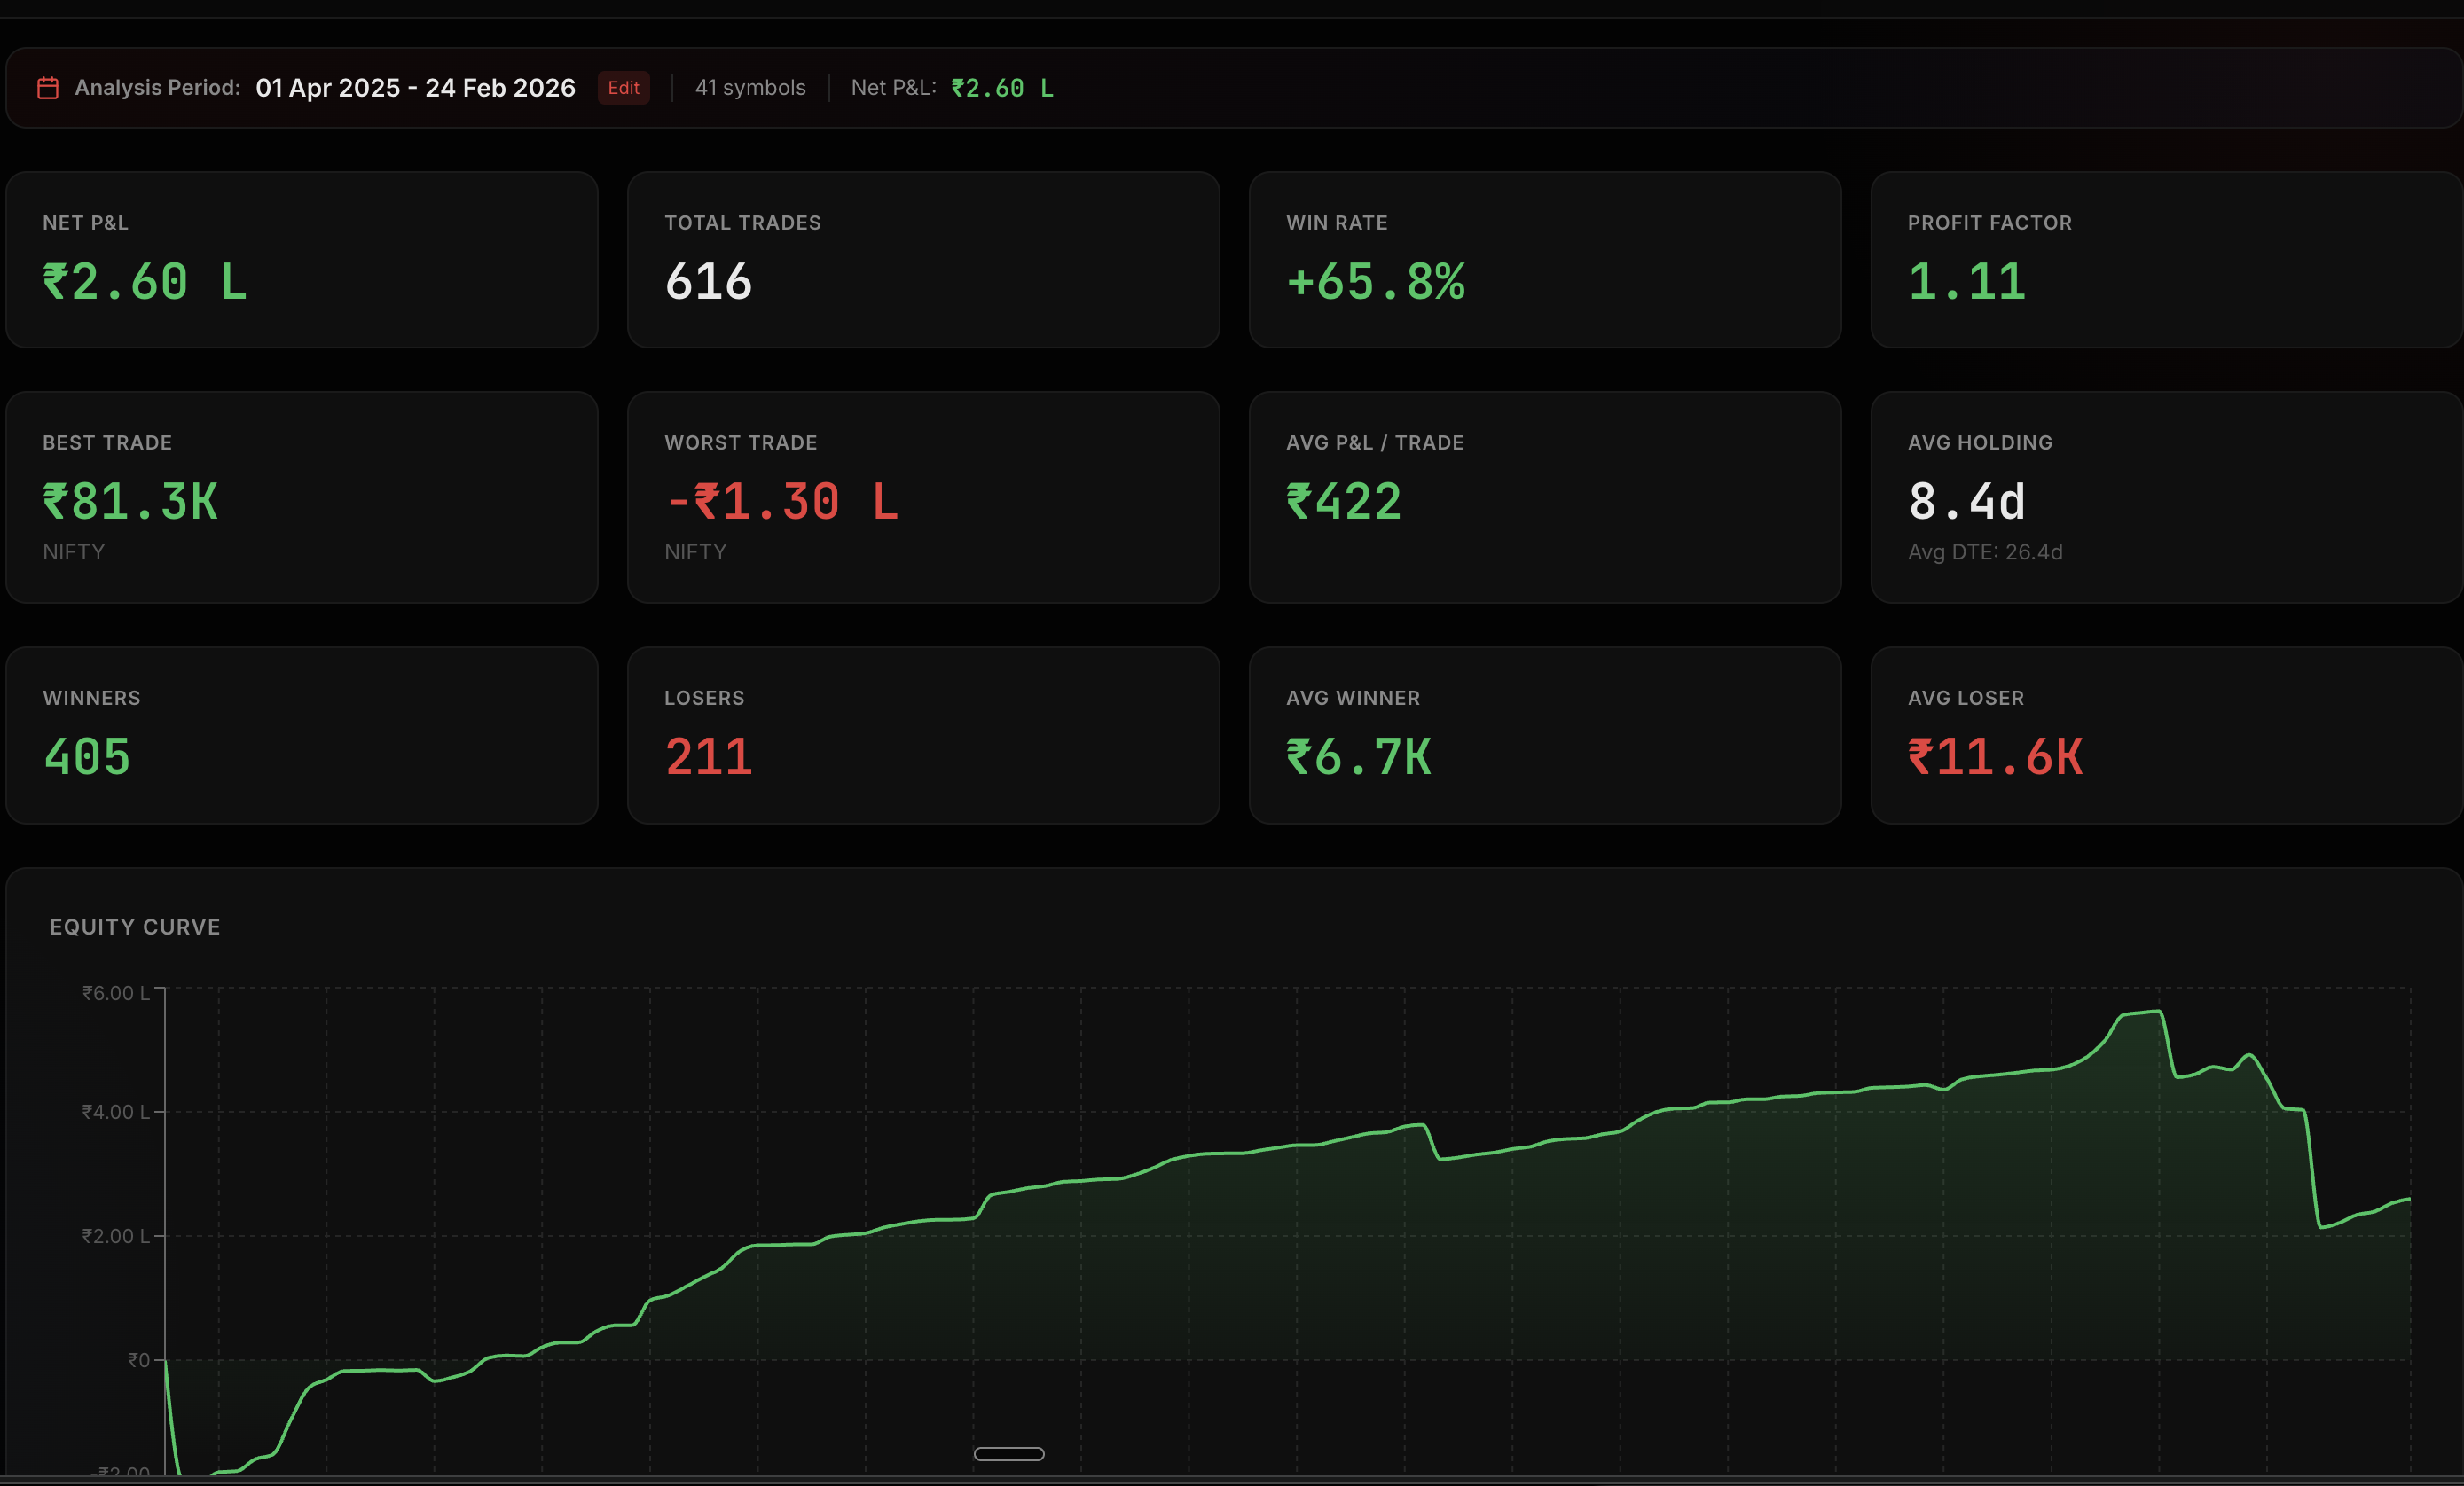Click the Equity Curve chart title

coord(135,927)
